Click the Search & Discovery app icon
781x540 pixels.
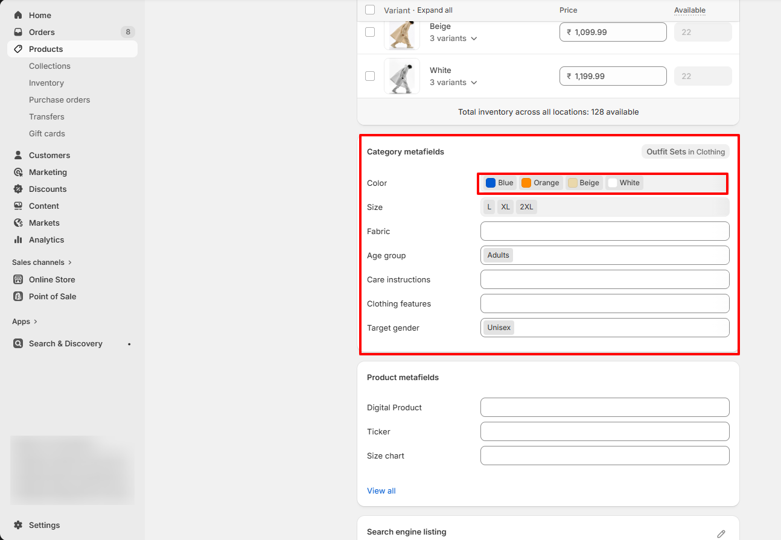pyautogui.click(x=18, y=343)
